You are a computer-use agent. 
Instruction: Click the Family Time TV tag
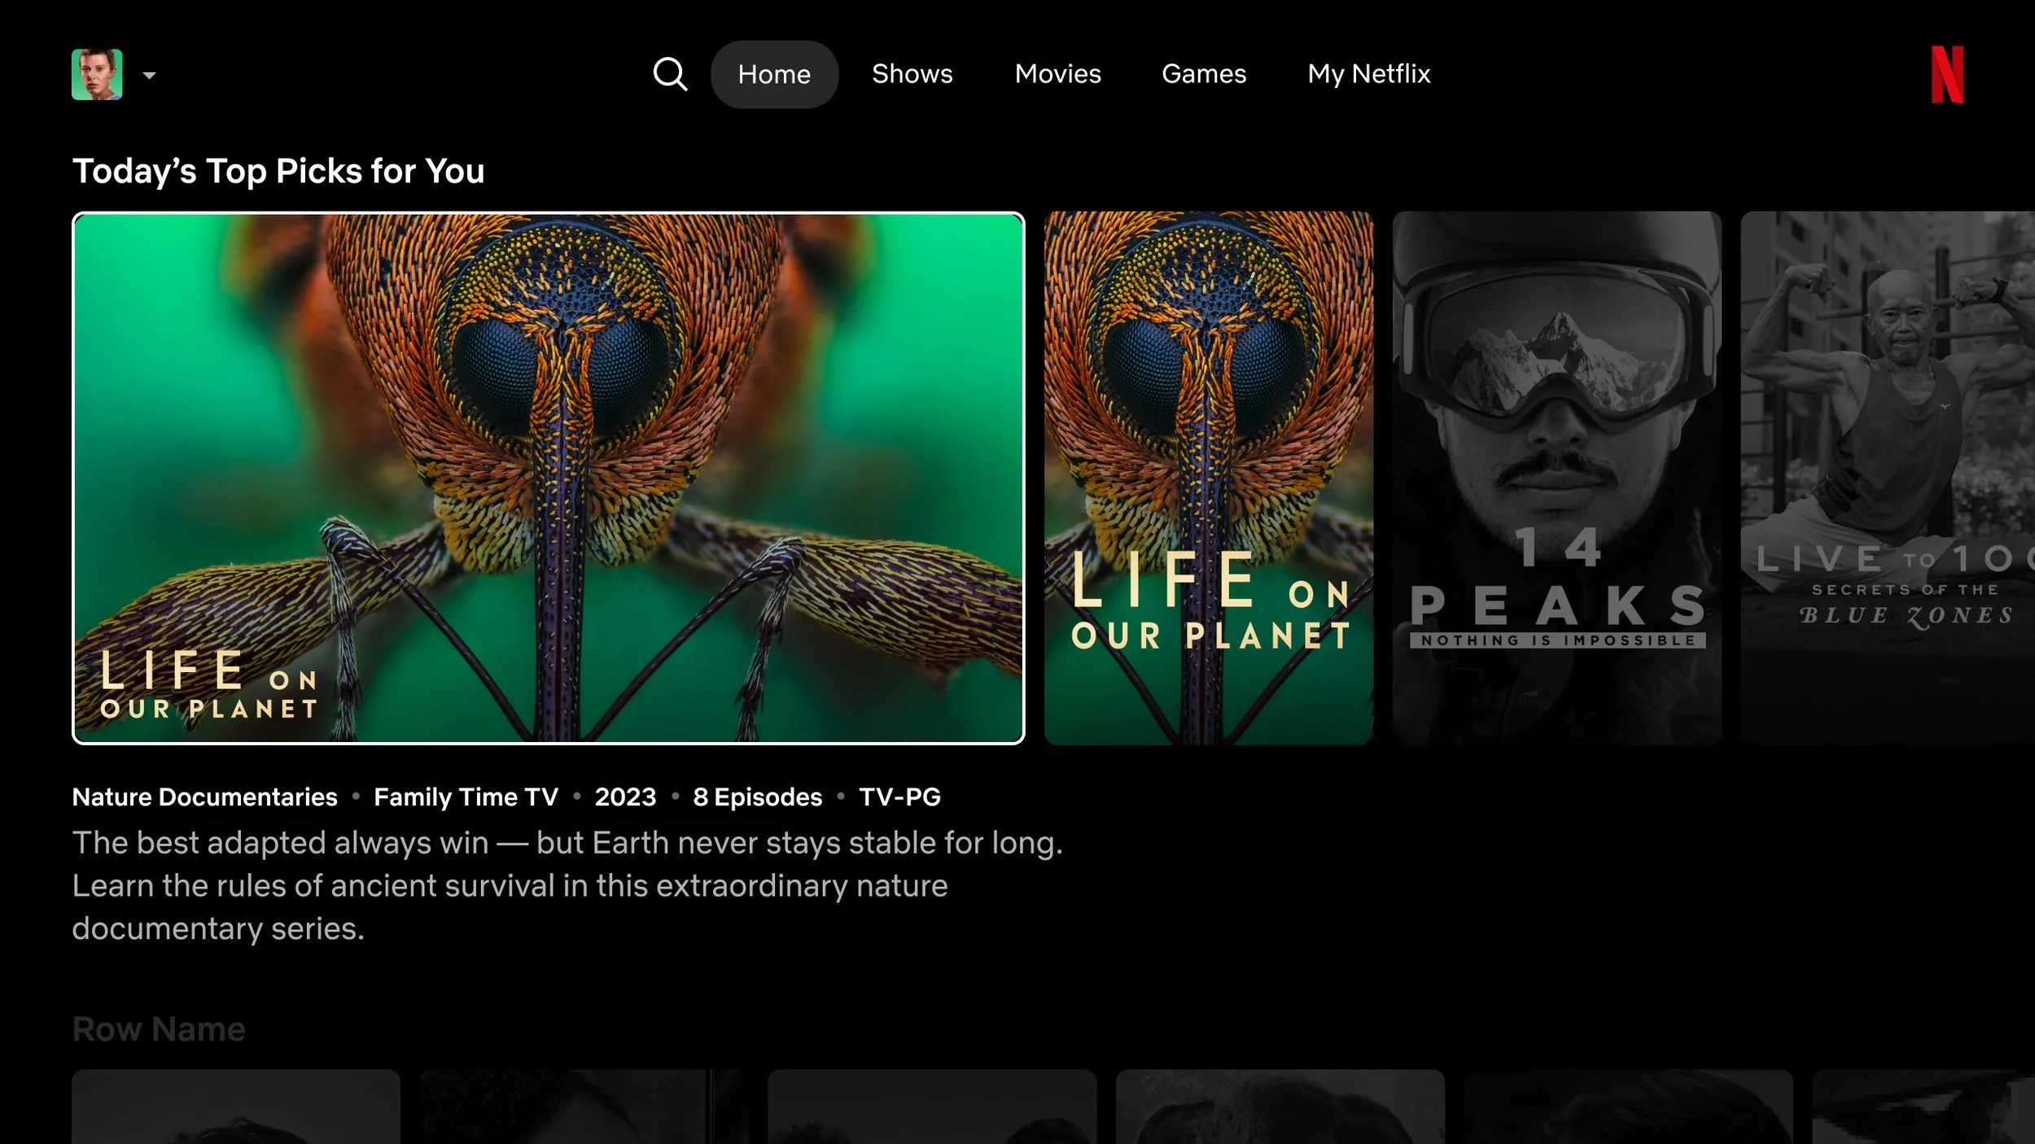[x=466, y=797]
